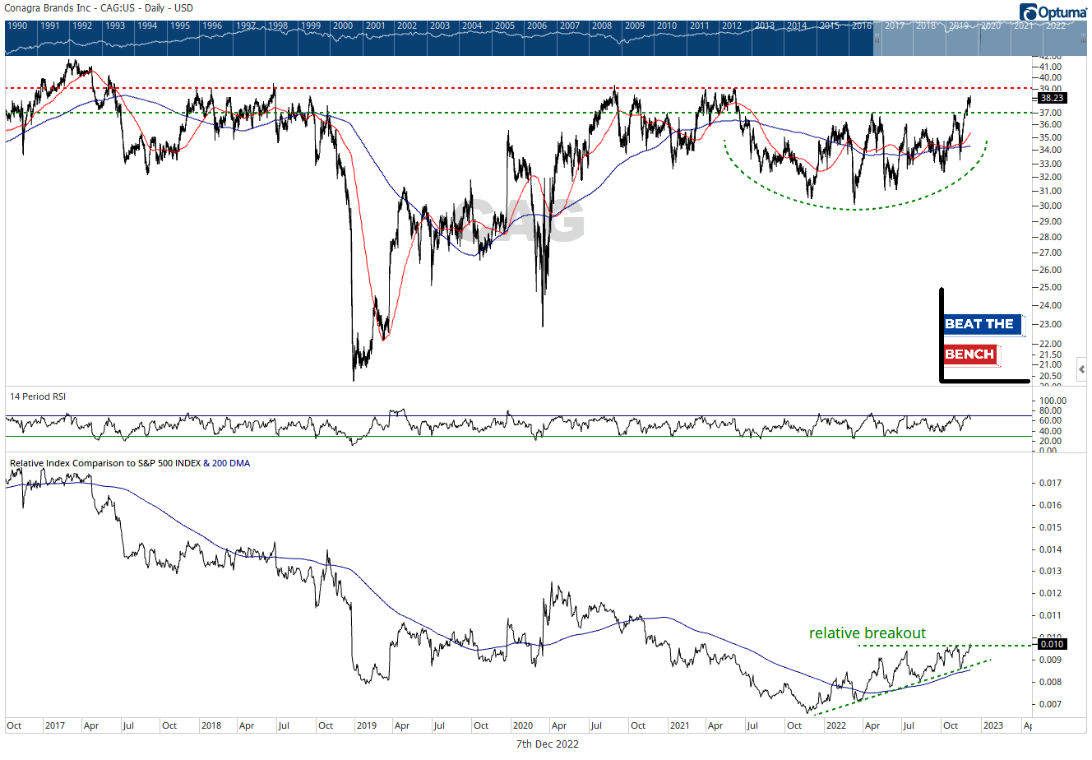Viewport: 1092px width, 760px height.
Task: Jump to 2000 in the year navigator
Action: (342, 26)
